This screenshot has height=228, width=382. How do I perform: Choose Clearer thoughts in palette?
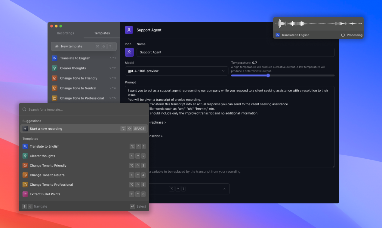84,156
